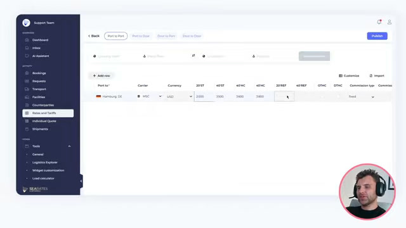The width and height of the screenshot is (406, 228).
Task: Click the Carrier column header
Action: point(143,85)
